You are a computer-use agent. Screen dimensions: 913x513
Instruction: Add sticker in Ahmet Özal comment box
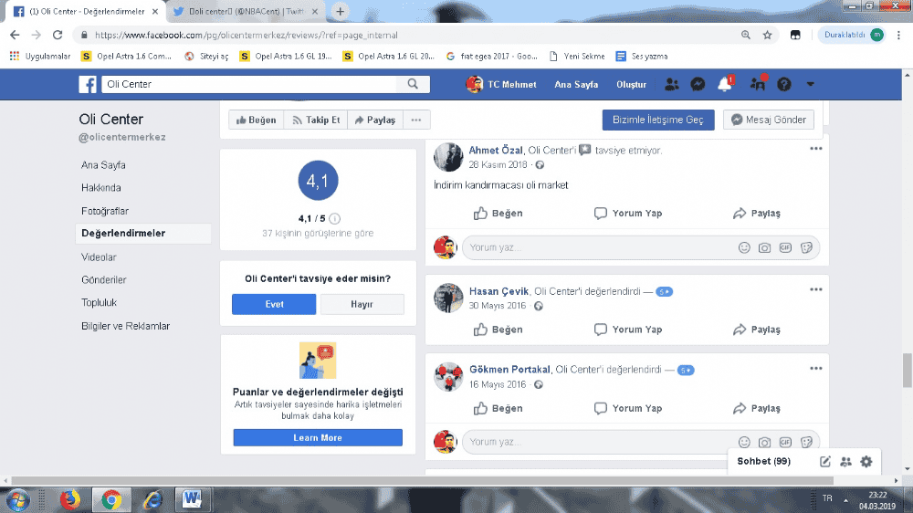[x=806, y=248]
